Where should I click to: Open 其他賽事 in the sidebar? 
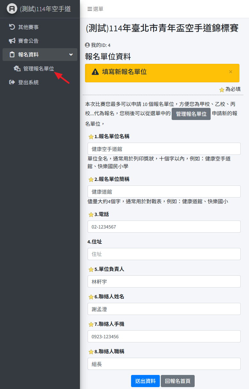28,27
